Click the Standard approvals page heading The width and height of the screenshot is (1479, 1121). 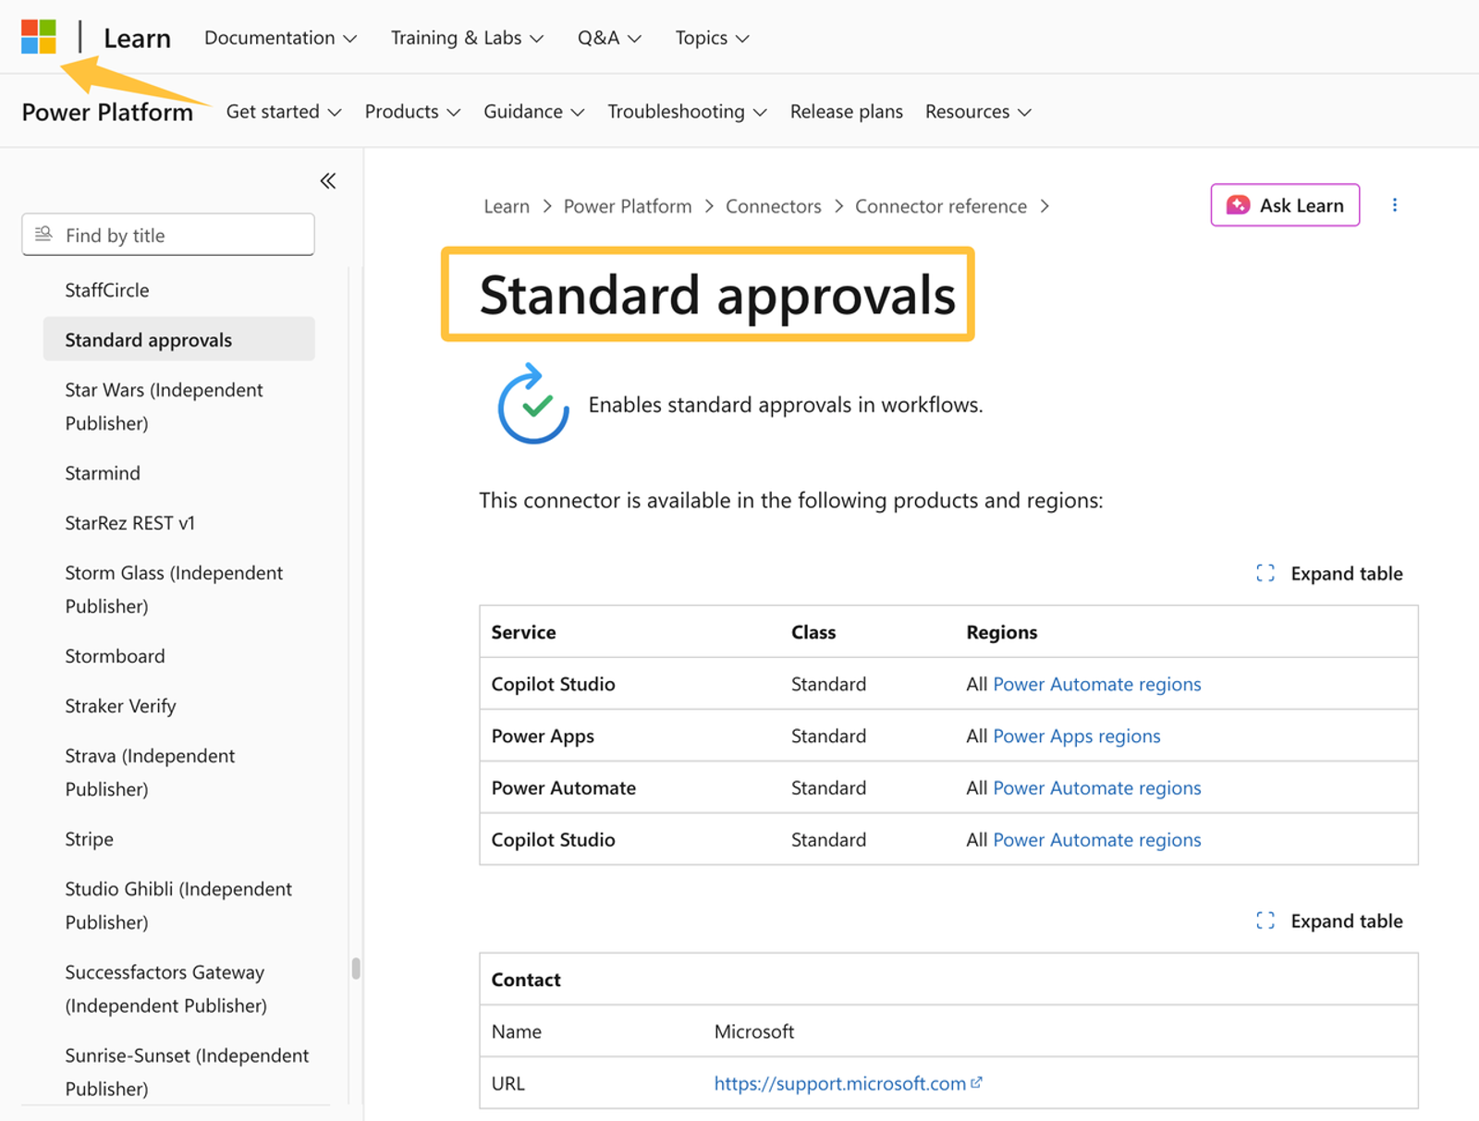tap(717, 295)
